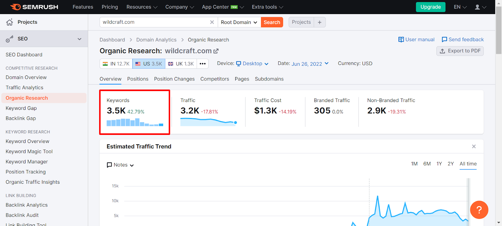The height and width of the screenshot is (226, 502).
Task: Open Pricing in top navigation
Action: click(110, 7)
